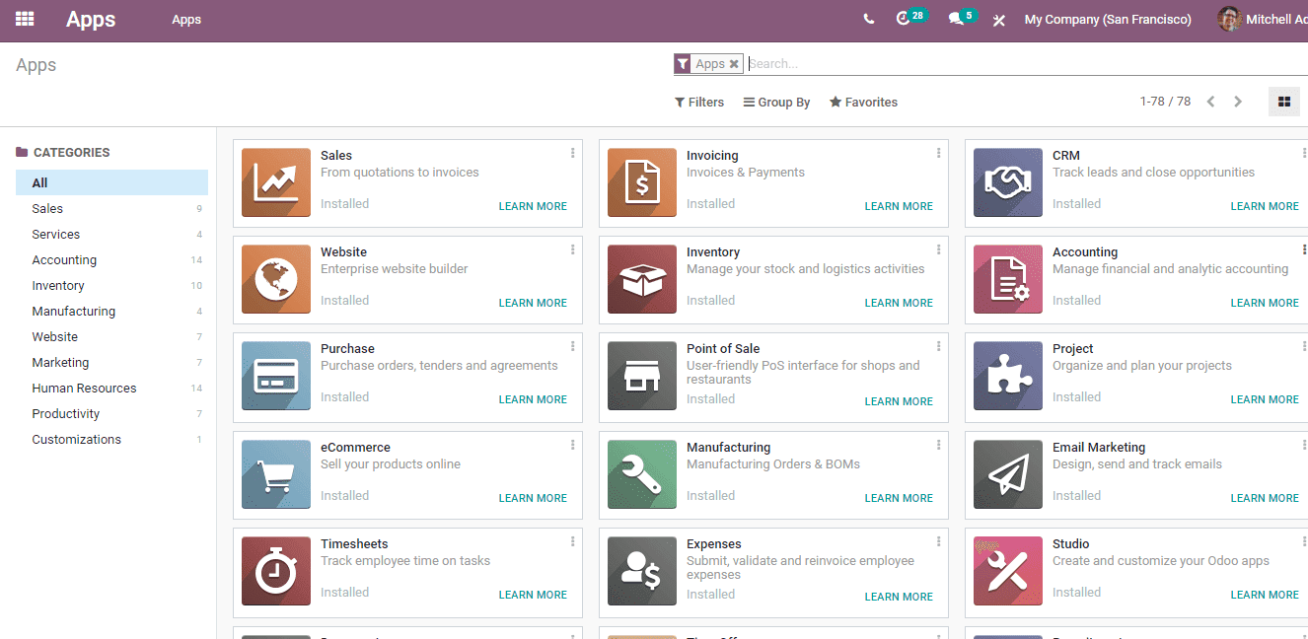Select the All category
Screen dimensions: 1308x639
(x=111, y=182)
